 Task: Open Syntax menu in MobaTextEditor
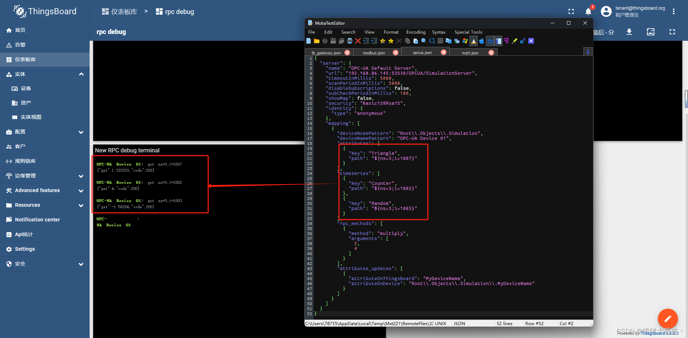pyautogui.click(x=439, y=32)
